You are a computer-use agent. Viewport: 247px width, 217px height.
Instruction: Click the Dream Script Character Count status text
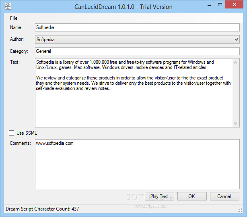(x=42, y=209)
